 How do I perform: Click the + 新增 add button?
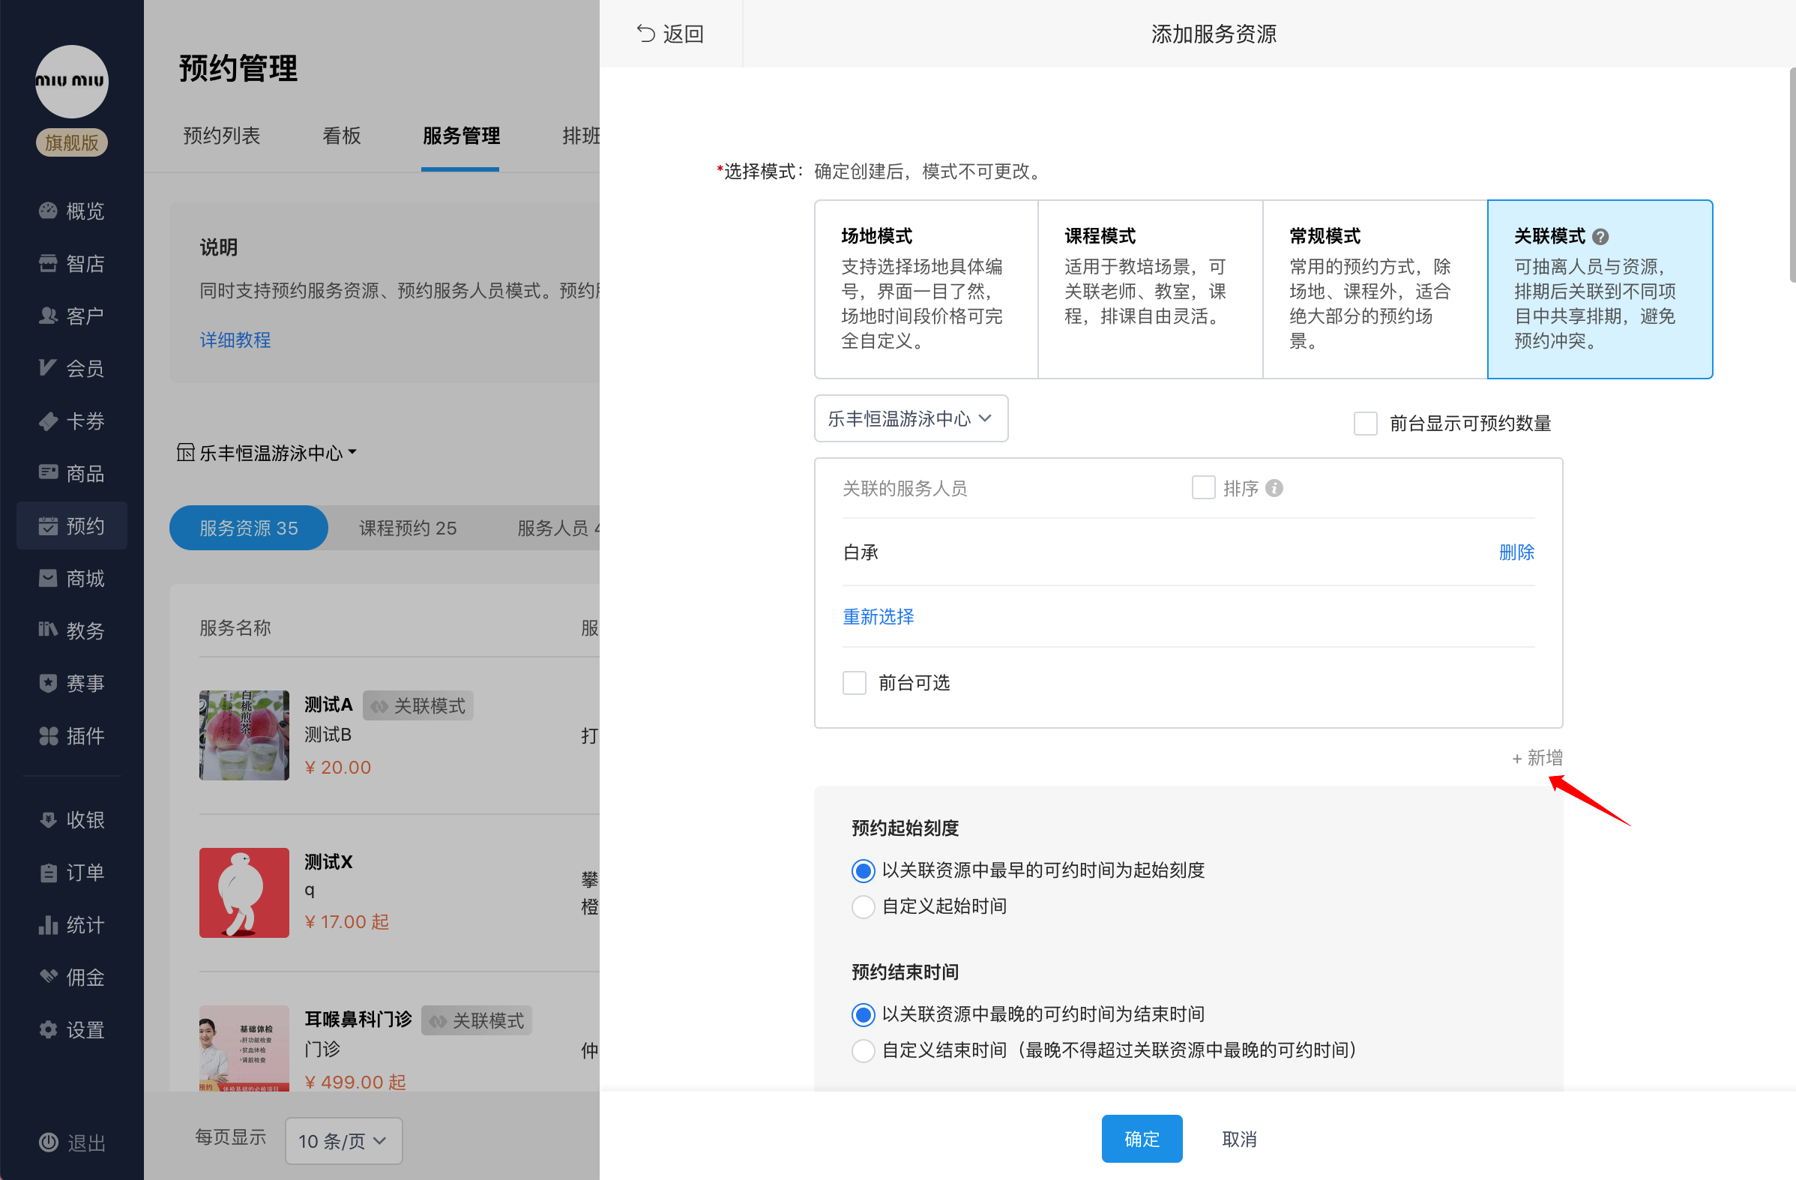pos(1537,758)
